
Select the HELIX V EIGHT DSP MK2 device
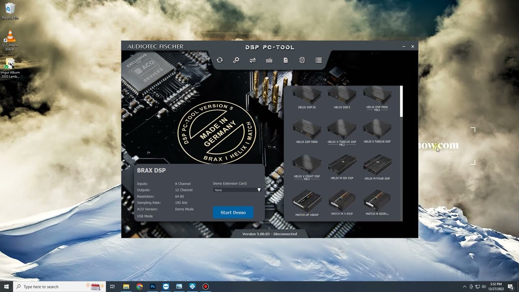click(307, 167)
